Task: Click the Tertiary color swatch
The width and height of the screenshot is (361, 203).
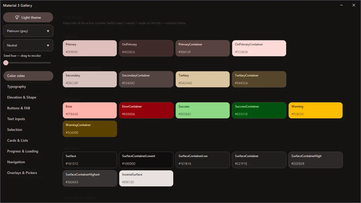Action: (x=202, y=79)
